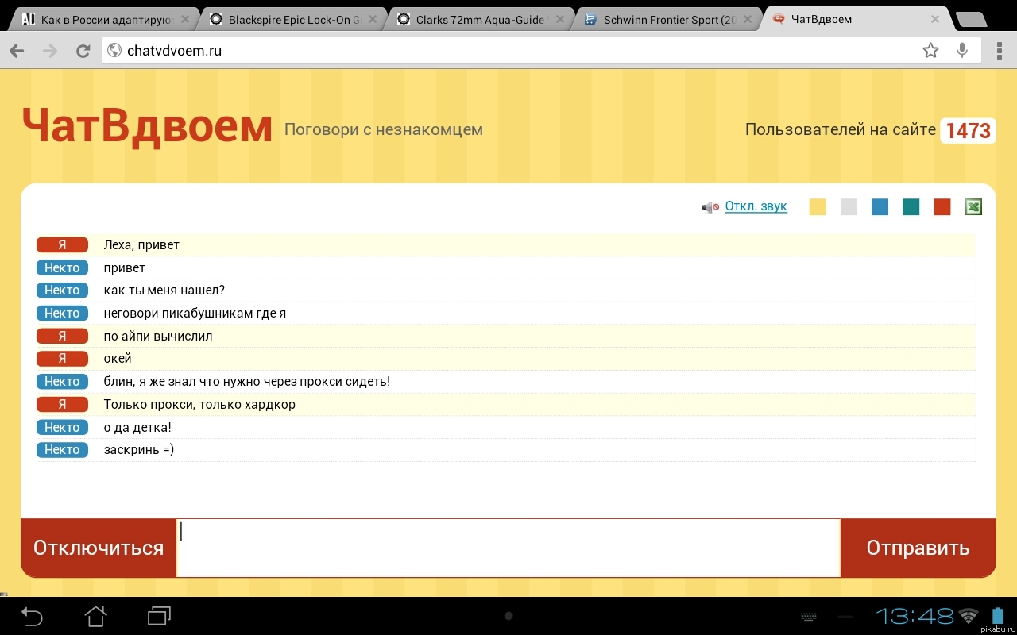
Task: Click the Отключиться button
Action: click(99, 548)
